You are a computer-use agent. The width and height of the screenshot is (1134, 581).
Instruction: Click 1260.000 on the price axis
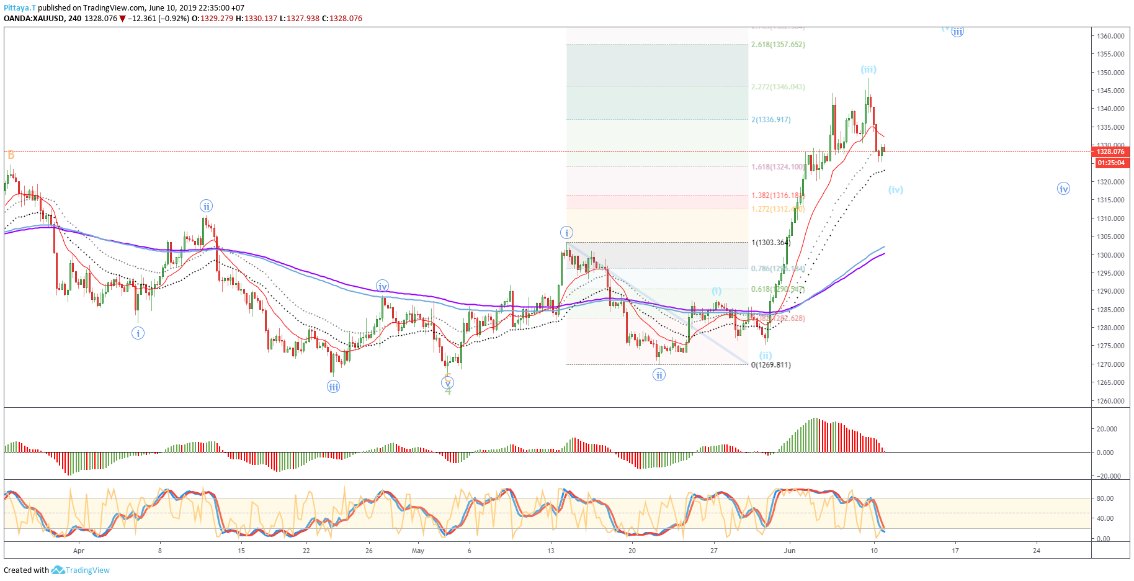click(1110, 401)
